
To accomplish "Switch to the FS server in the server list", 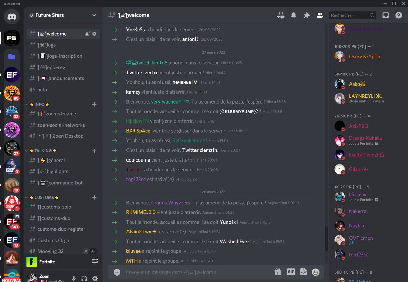I will (12, 38).
